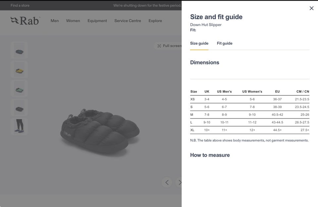Click the Find a store link

click(x=20, y=5)
